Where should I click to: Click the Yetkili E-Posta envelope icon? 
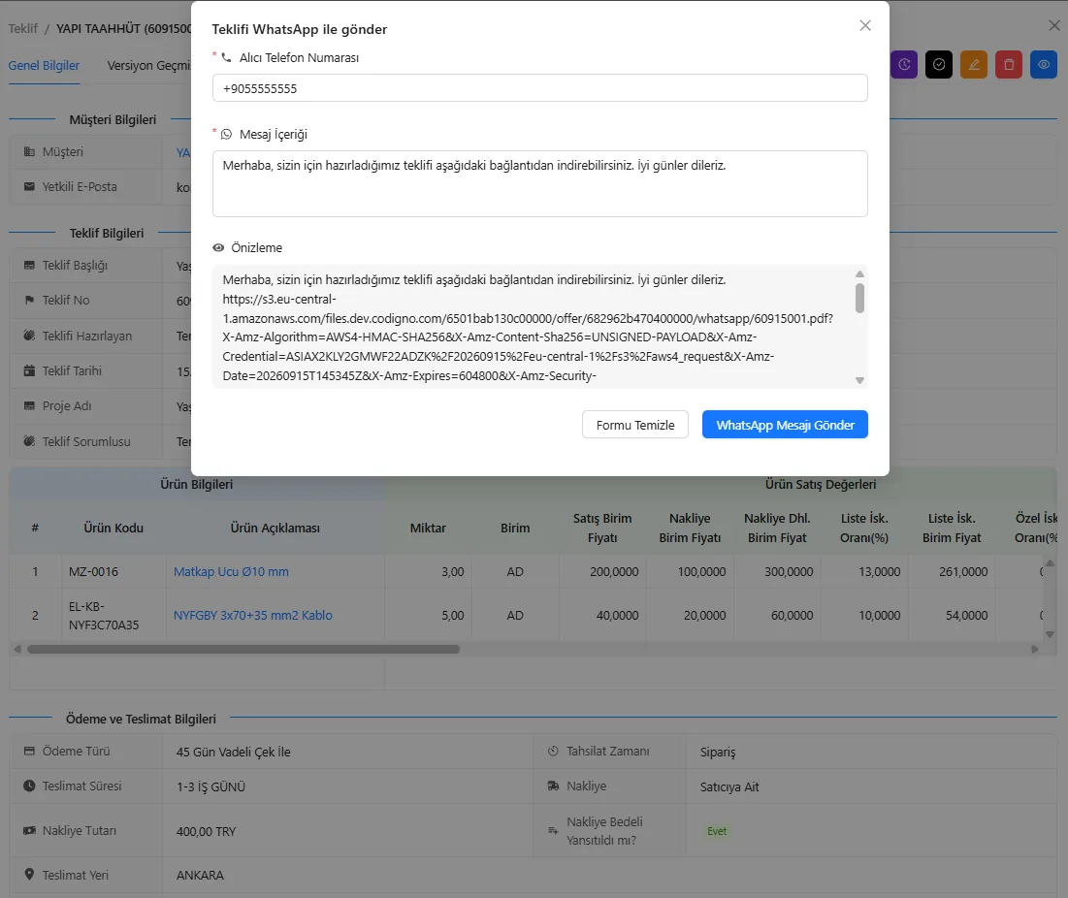tap(29, 186)
